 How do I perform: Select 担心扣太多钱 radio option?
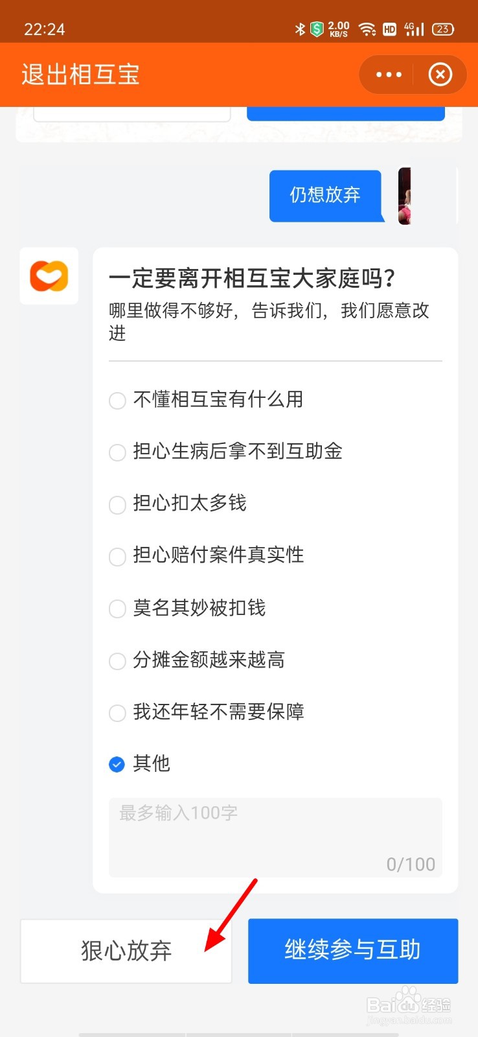click(x=177, y=504)
